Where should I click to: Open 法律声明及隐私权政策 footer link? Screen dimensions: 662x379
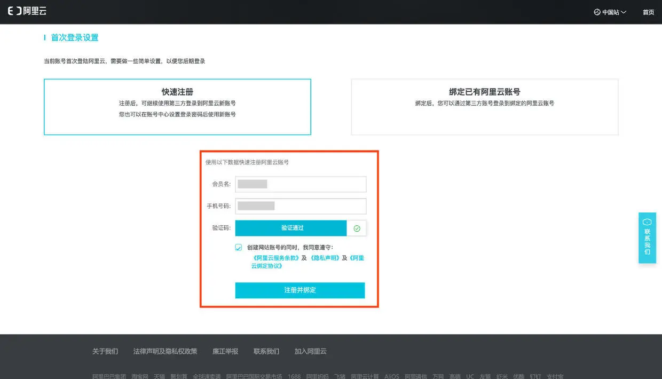click(x=165, y=351)
